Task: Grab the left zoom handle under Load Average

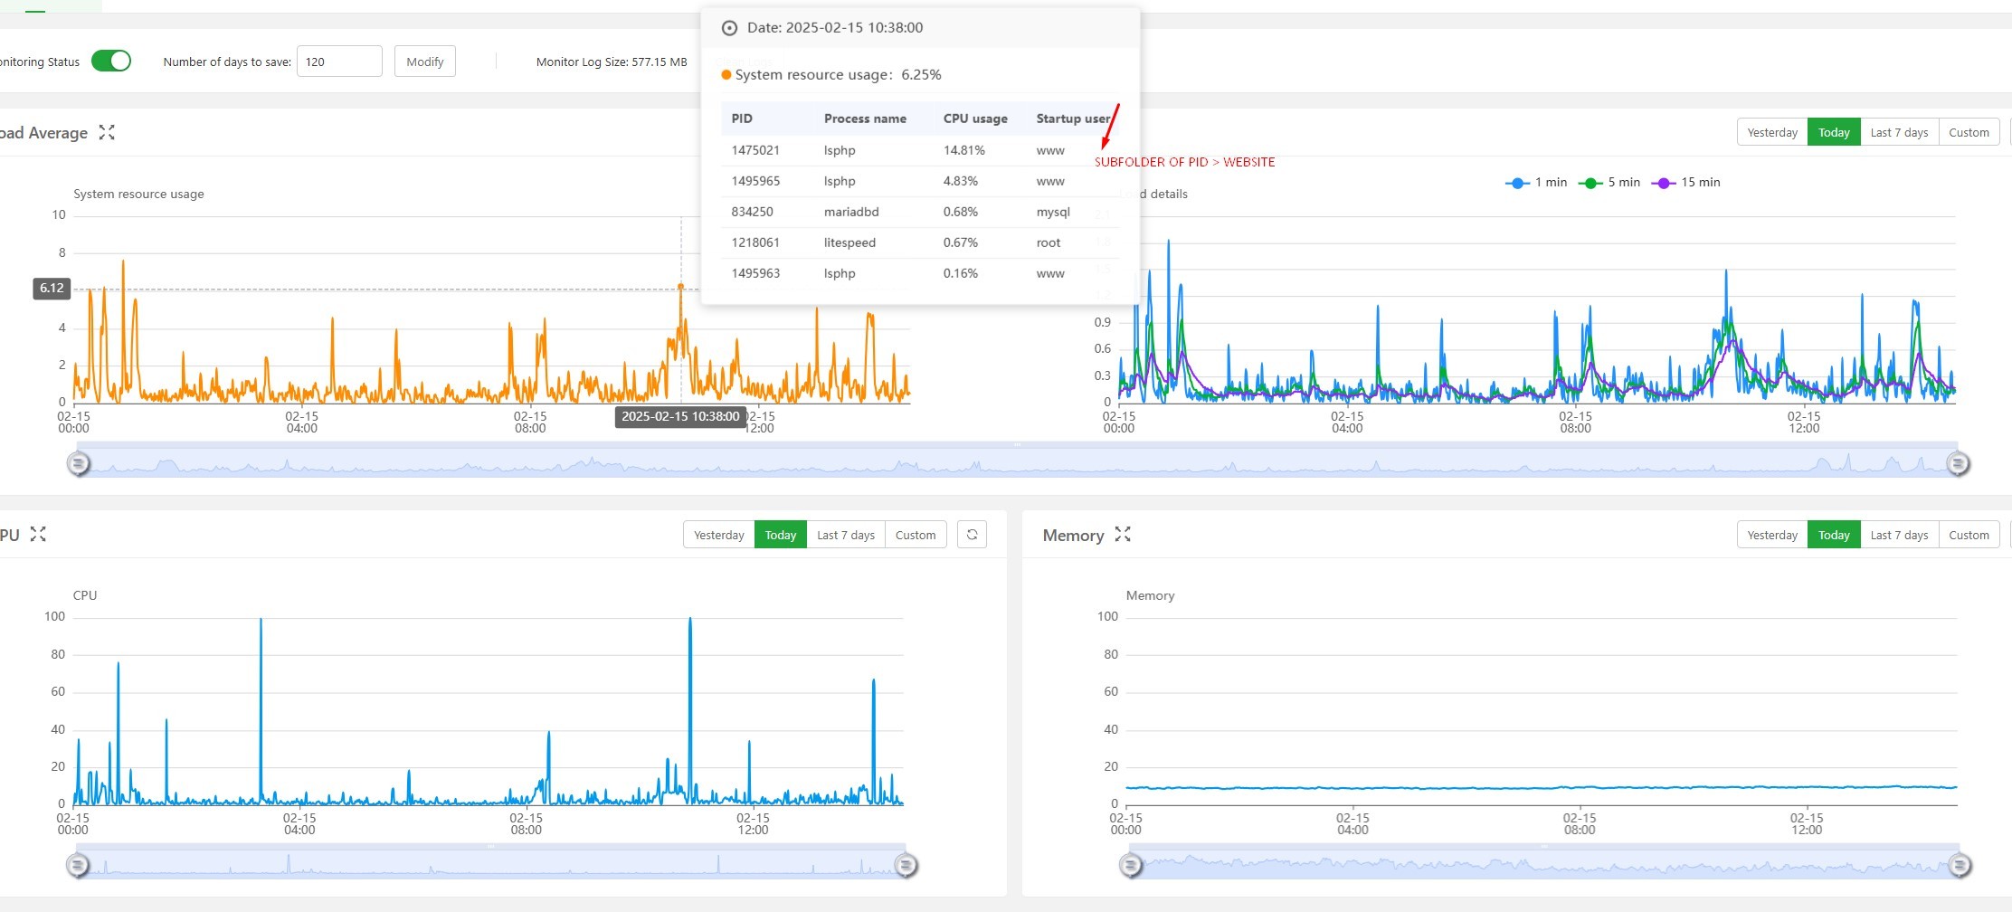Action: (x=79, y=464)
